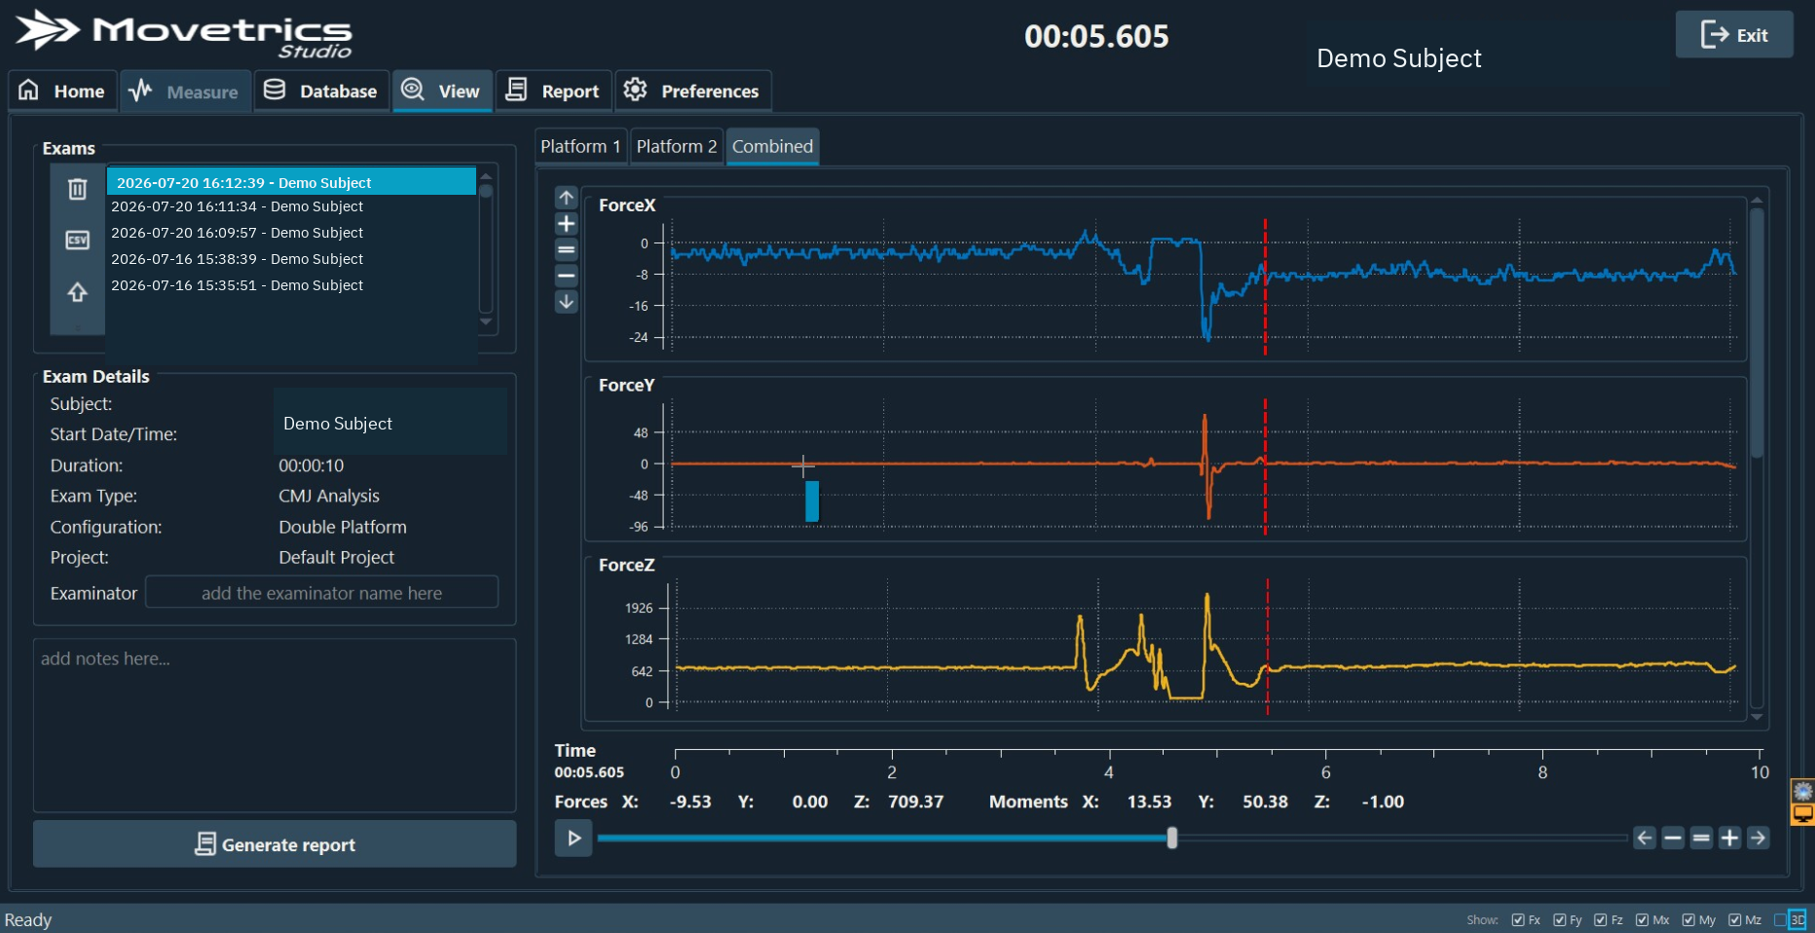Select exam 2026-07-16 15:38:39

click(291, 259)
